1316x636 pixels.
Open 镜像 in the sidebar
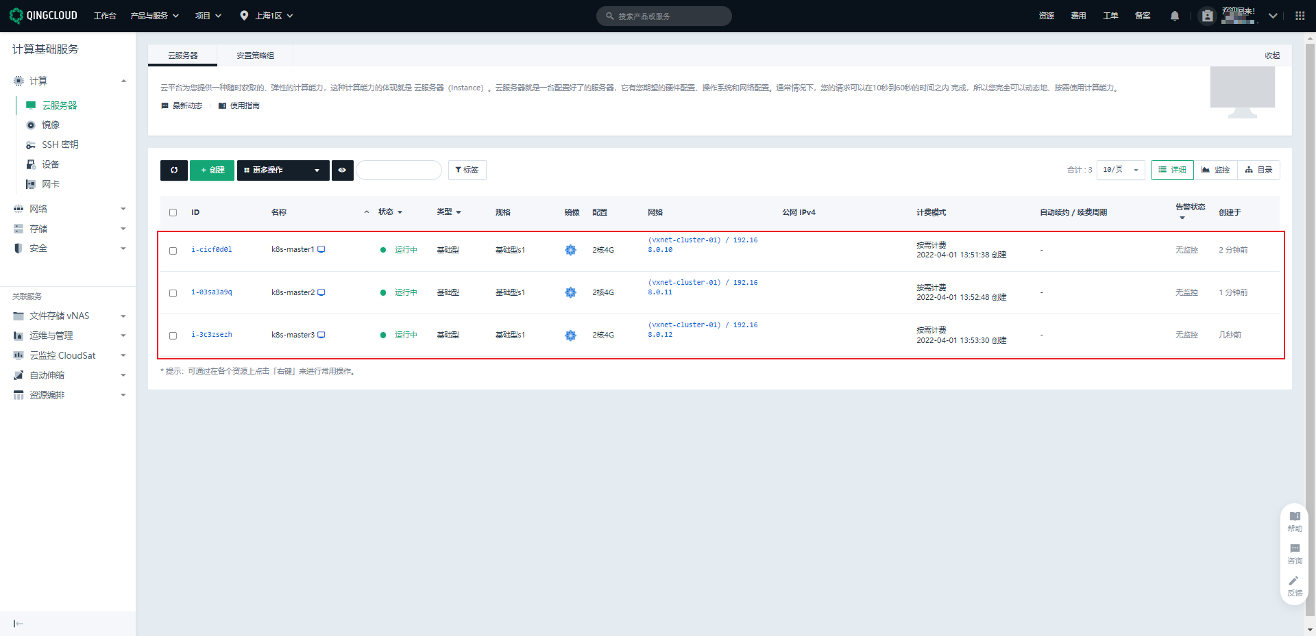coord(51,125)
